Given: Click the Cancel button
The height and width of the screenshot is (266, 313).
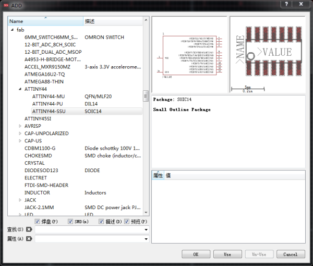Looking at the screenshot, I should 291,254.
